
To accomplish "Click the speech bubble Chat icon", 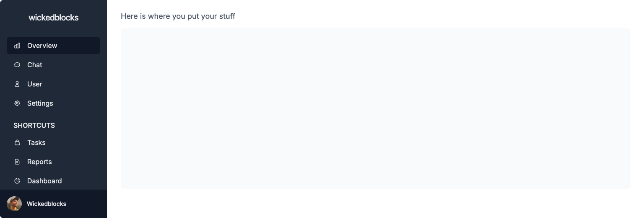I will 17,65.
